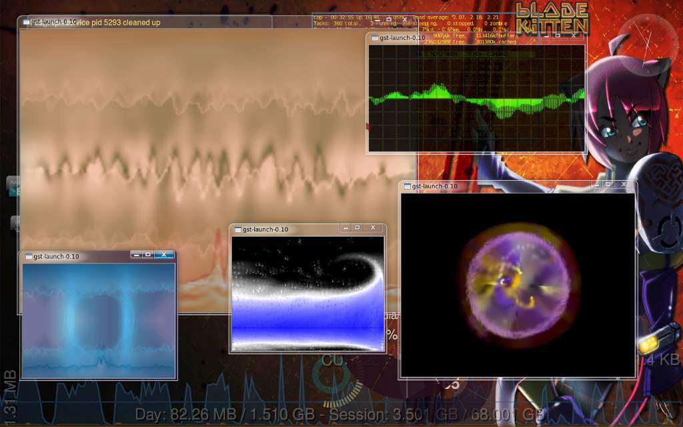Close the large beige waveform gst-launch window
Image resolution: width=683 pixels, height=427 pixels.
pos(405,19)
